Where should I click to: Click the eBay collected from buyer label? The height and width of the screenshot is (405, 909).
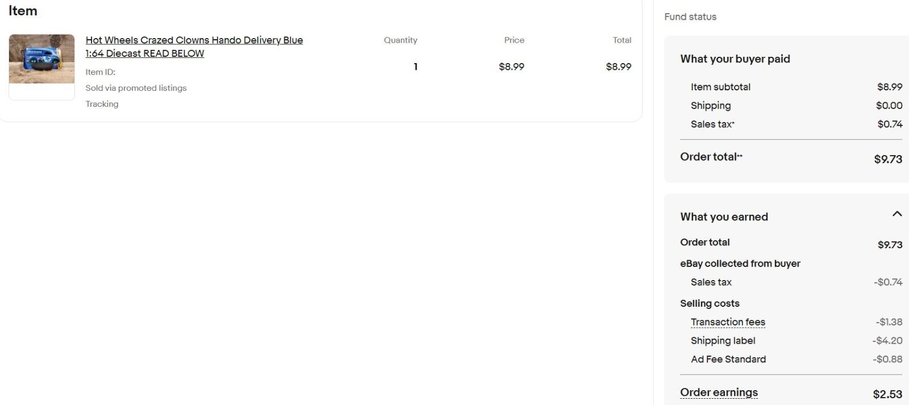[x=740, y=264]
